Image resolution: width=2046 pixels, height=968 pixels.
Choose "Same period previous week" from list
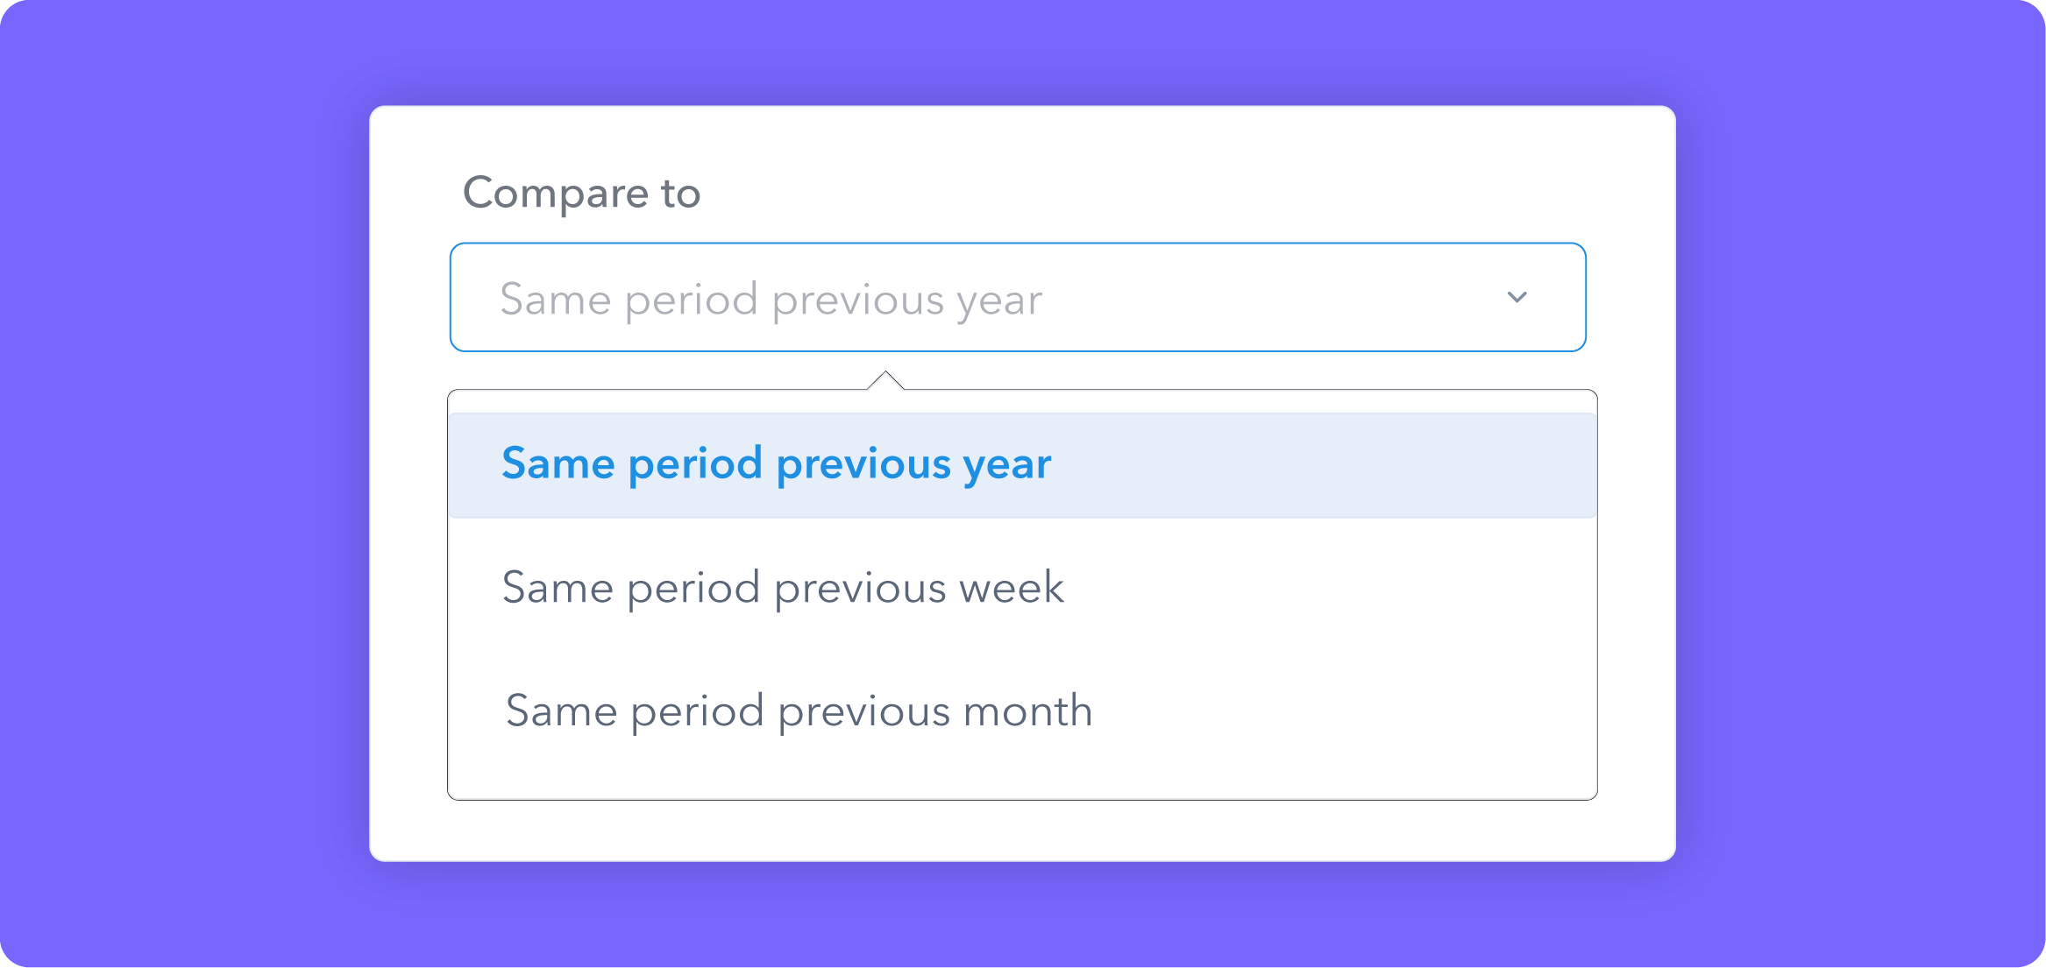coord(1022,588)
